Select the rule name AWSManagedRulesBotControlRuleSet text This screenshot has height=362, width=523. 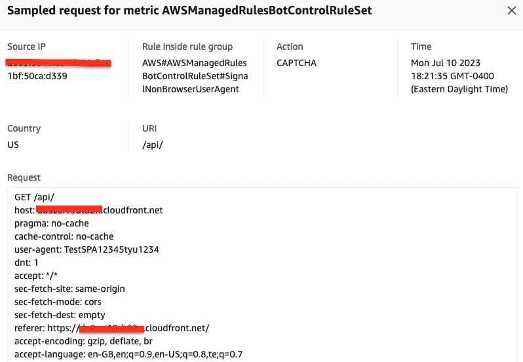coord(195,76)
